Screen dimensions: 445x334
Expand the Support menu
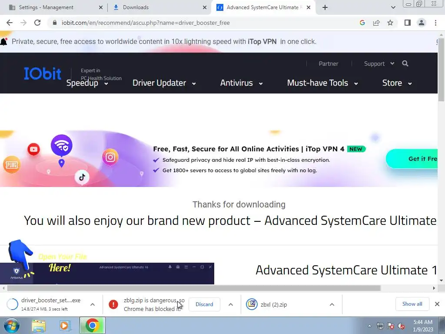coord(379,63)
